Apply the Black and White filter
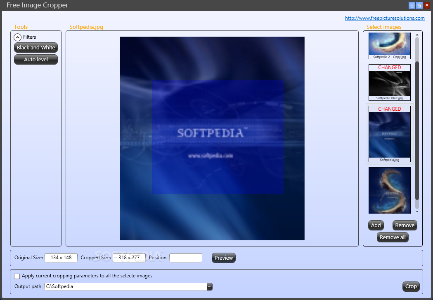 coord(36,48)
